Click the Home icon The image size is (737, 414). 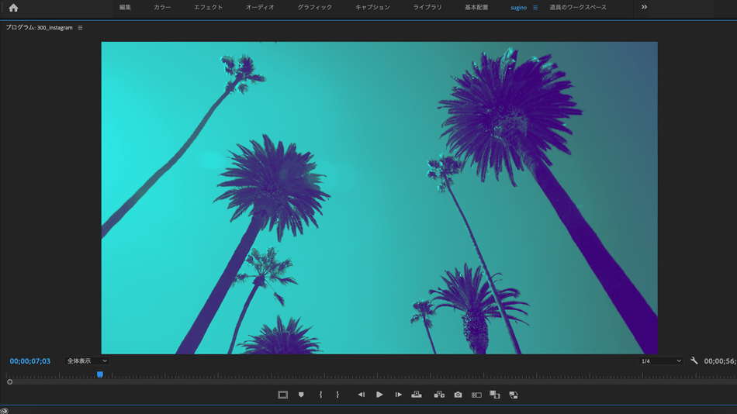coord(13,8)
